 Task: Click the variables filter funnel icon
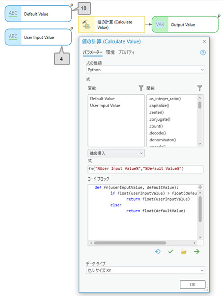141,88
